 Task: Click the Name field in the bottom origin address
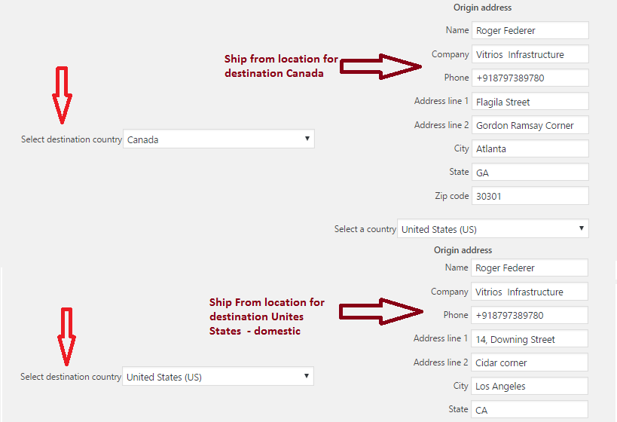click(530, 268)
